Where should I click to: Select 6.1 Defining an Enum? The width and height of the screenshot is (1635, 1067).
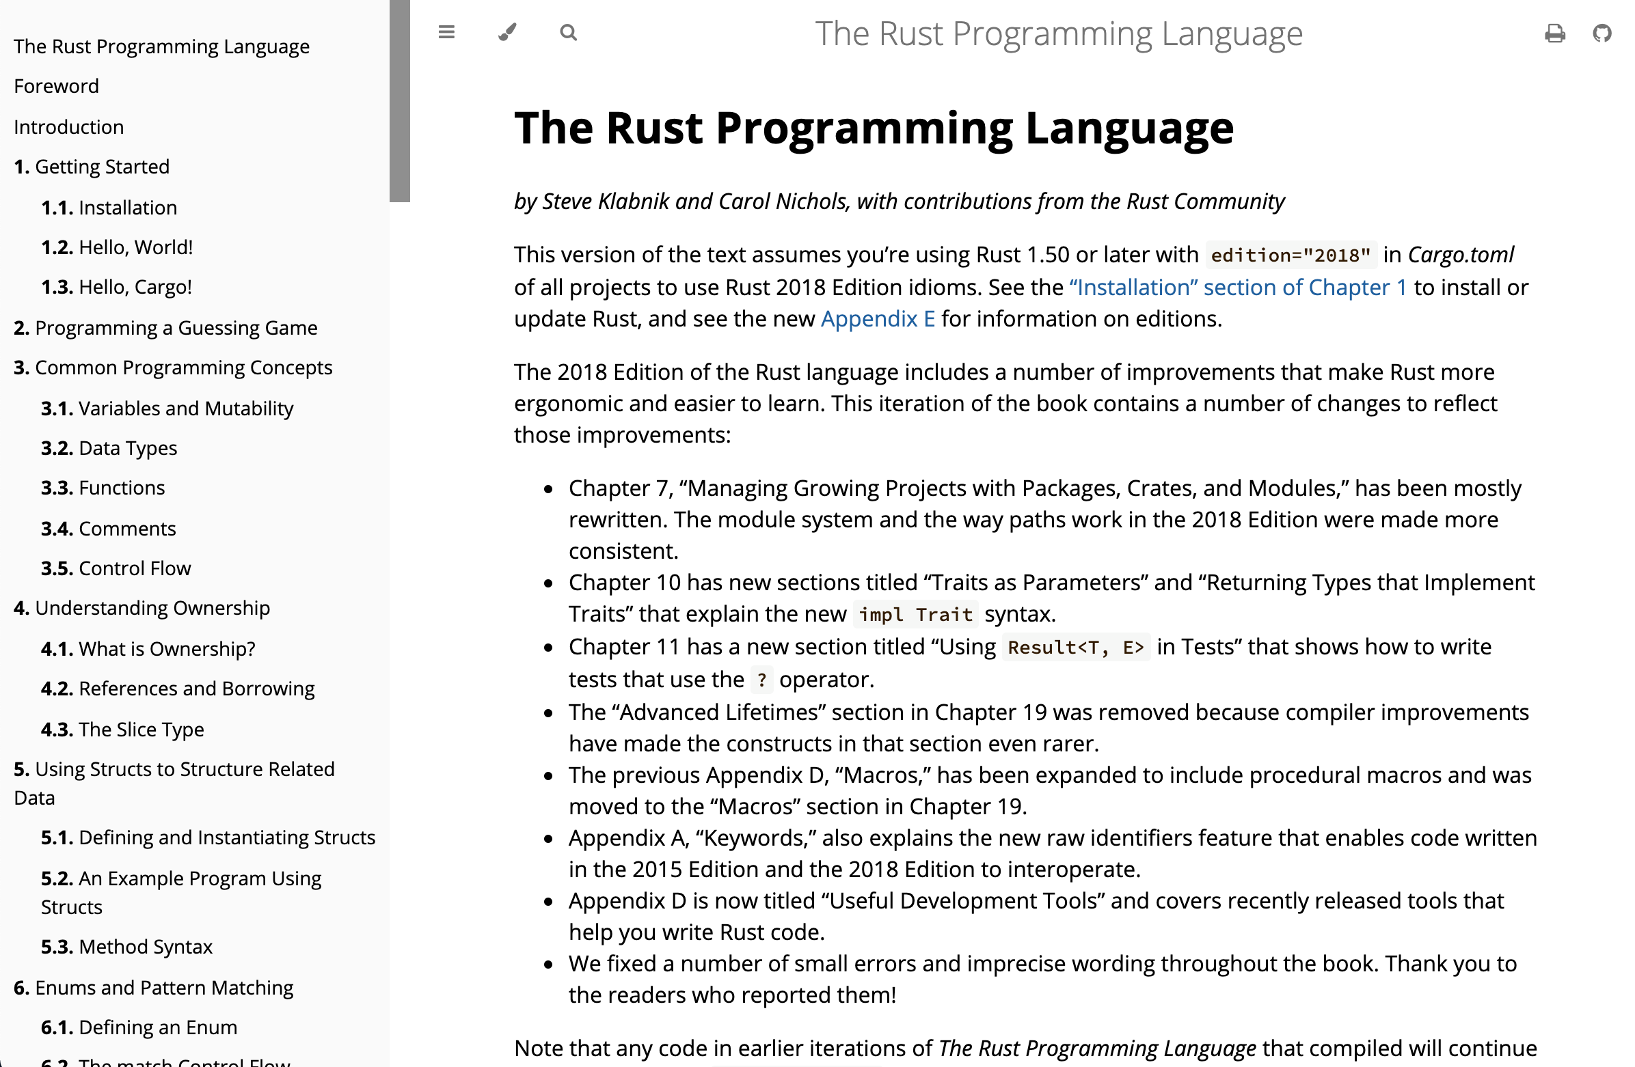coord(139,1028)
